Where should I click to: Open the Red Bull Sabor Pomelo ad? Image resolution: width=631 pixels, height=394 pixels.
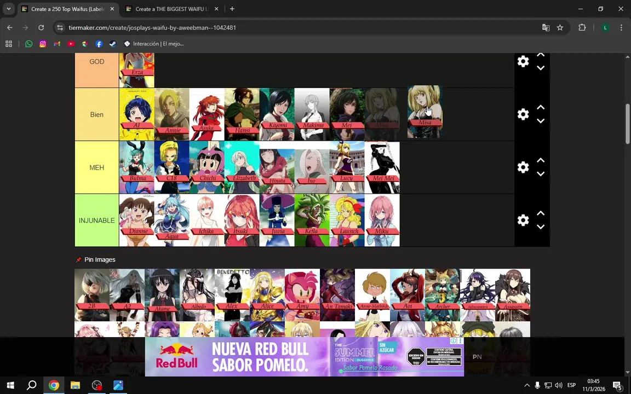(304, 357)
